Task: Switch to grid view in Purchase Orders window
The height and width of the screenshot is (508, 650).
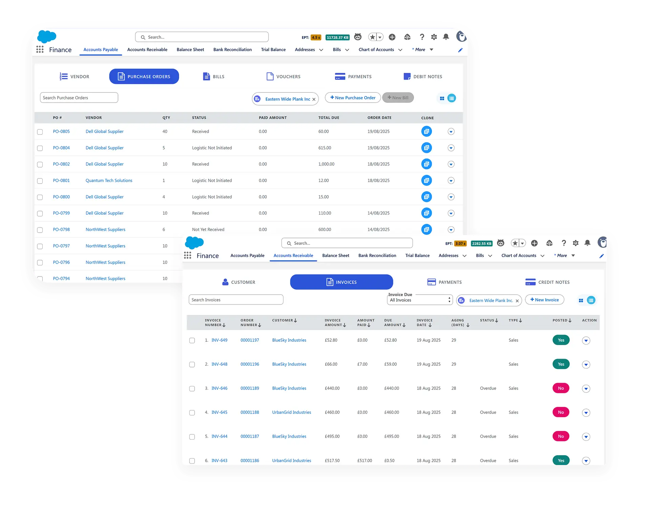Action: [442, 98]
